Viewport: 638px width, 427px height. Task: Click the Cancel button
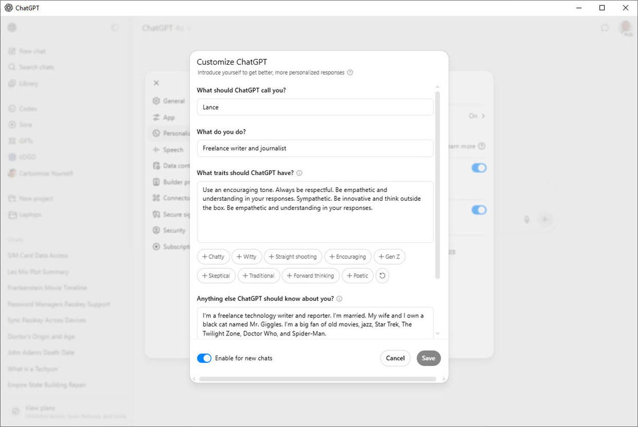395,358
